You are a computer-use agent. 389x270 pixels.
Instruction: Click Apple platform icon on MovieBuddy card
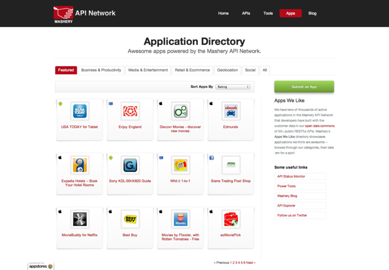tap(60, 211)
